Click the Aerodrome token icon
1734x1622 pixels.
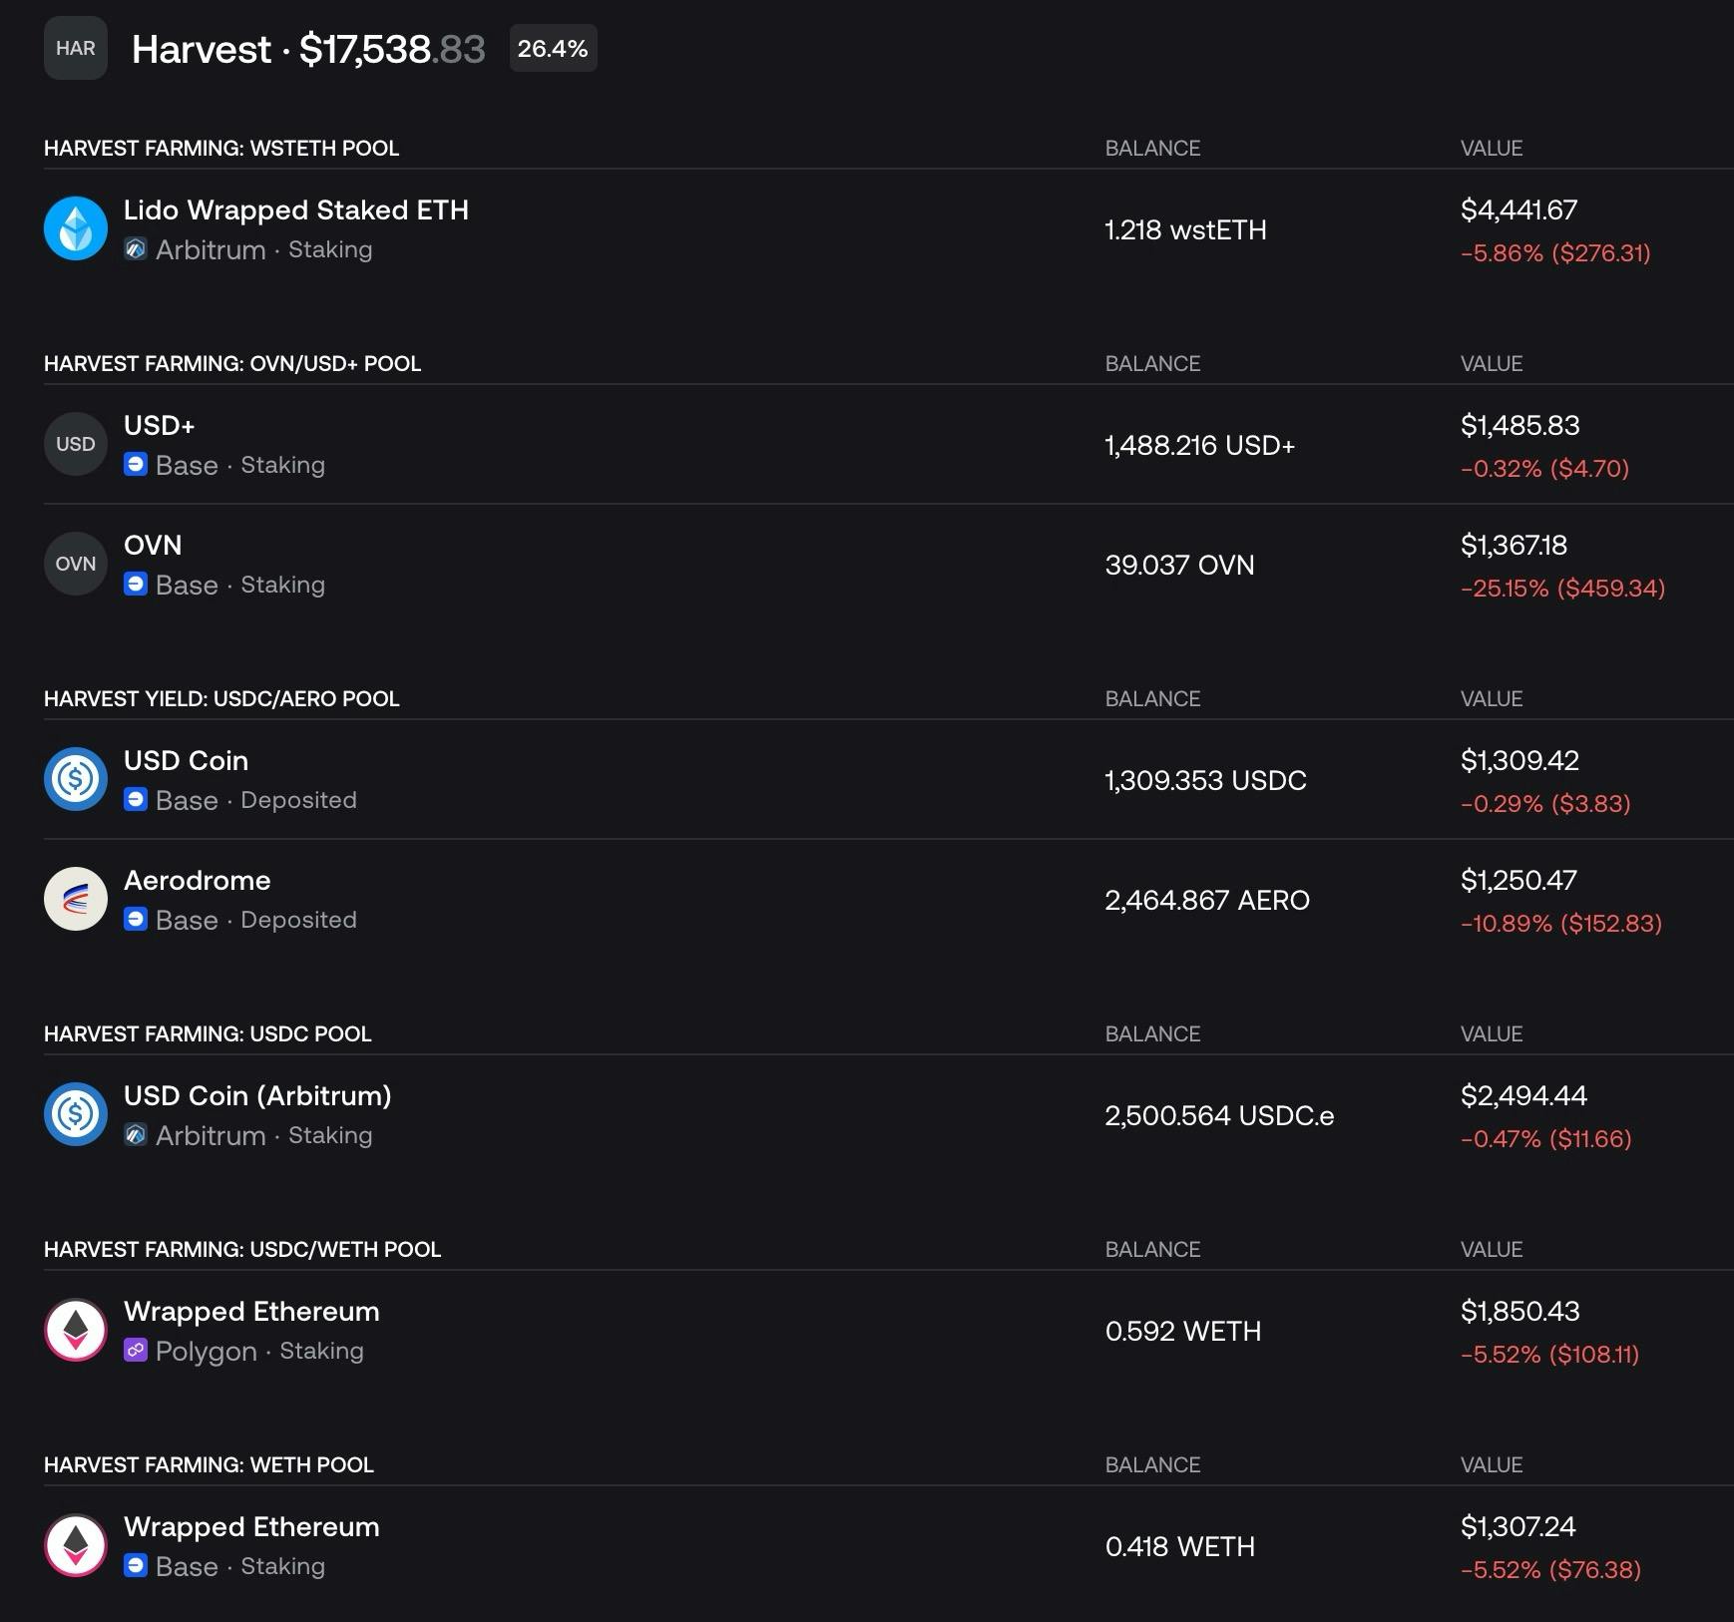[x=76, y=899]
